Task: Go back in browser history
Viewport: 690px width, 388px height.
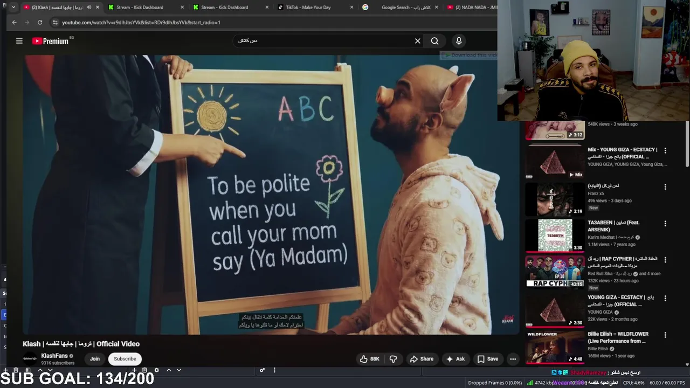Action: (14, 23)
